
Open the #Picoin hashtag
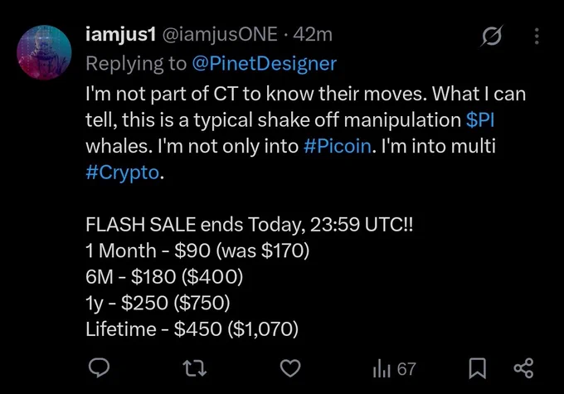(338, 147)
